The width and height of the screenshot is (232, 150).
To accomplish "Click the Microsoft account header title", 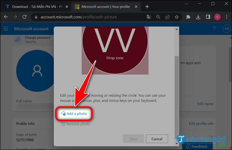I will coord(31,29).
